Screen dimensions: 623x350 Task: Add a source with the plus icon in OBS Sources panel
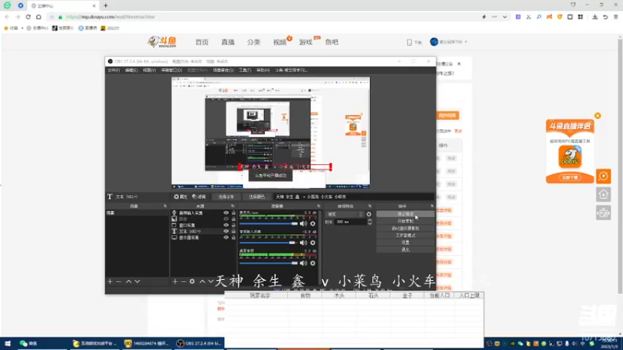click(x=174, y=282)
